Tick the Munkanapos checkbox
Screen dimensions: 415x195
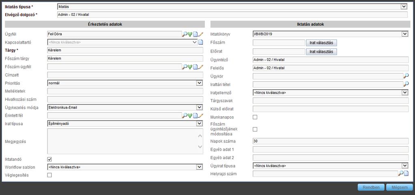(255, 117)
